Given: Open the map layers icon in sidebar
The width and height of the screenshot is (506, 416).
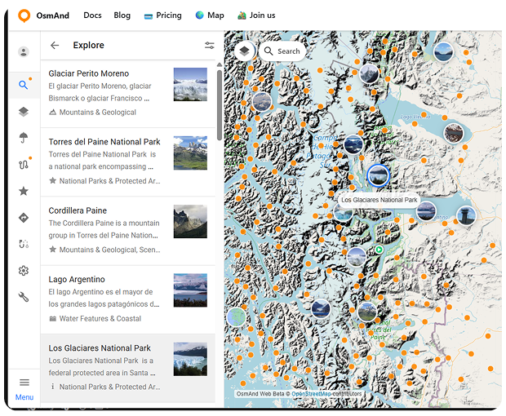Looking at the screenshot, I should point(24,112).
